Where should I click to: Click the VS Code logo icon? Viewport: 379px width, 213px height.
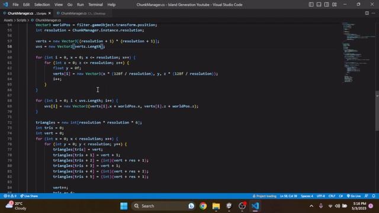(5, 5)
